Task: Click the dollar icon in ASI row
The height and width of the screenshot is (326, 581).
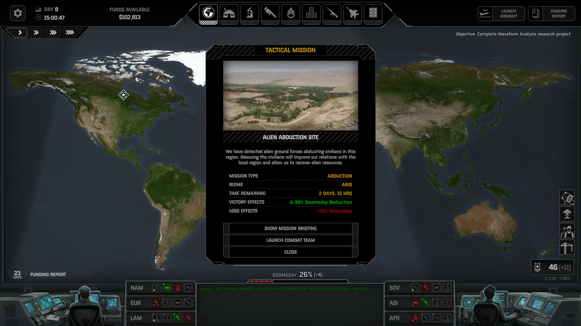Action: click(447, 303)
